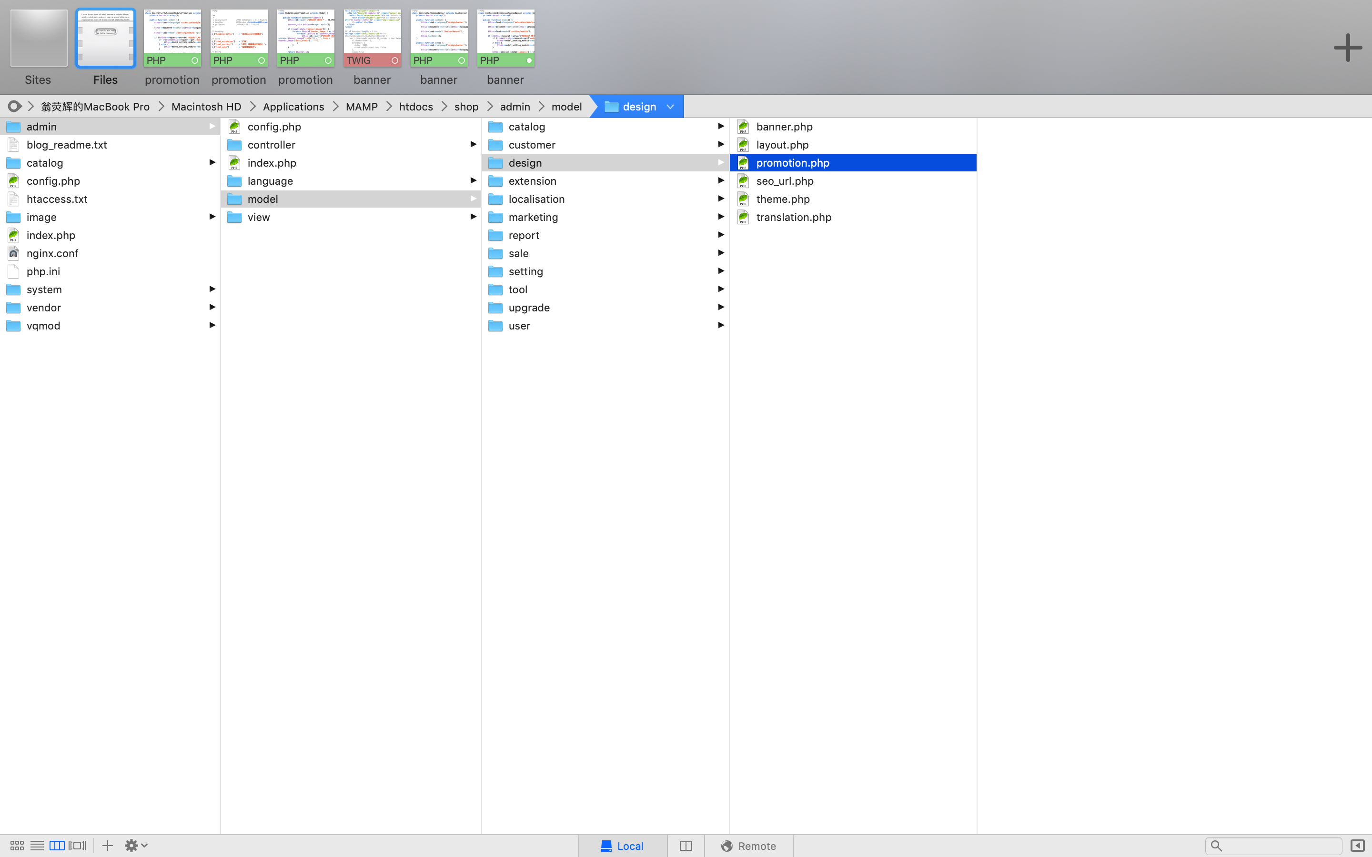Add a new tab with large plus

(1348, 48)
